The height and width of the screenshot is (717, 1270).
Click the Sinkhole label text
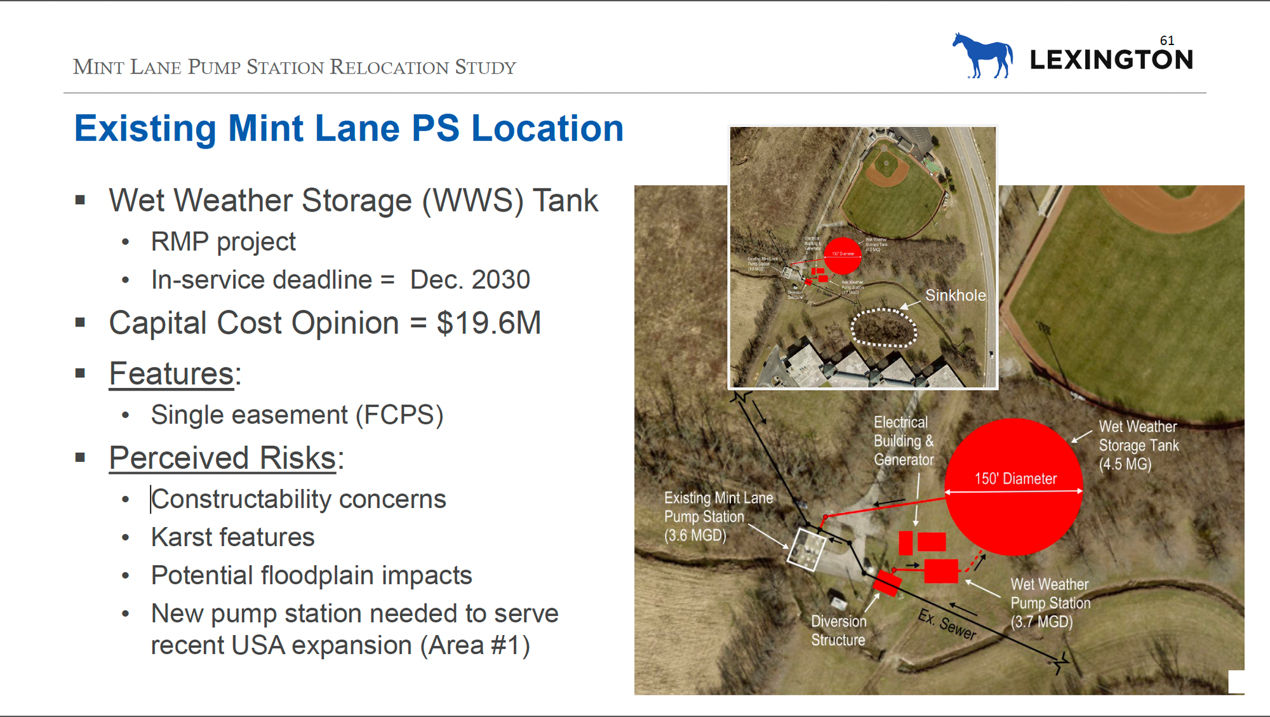pos(955,295)
